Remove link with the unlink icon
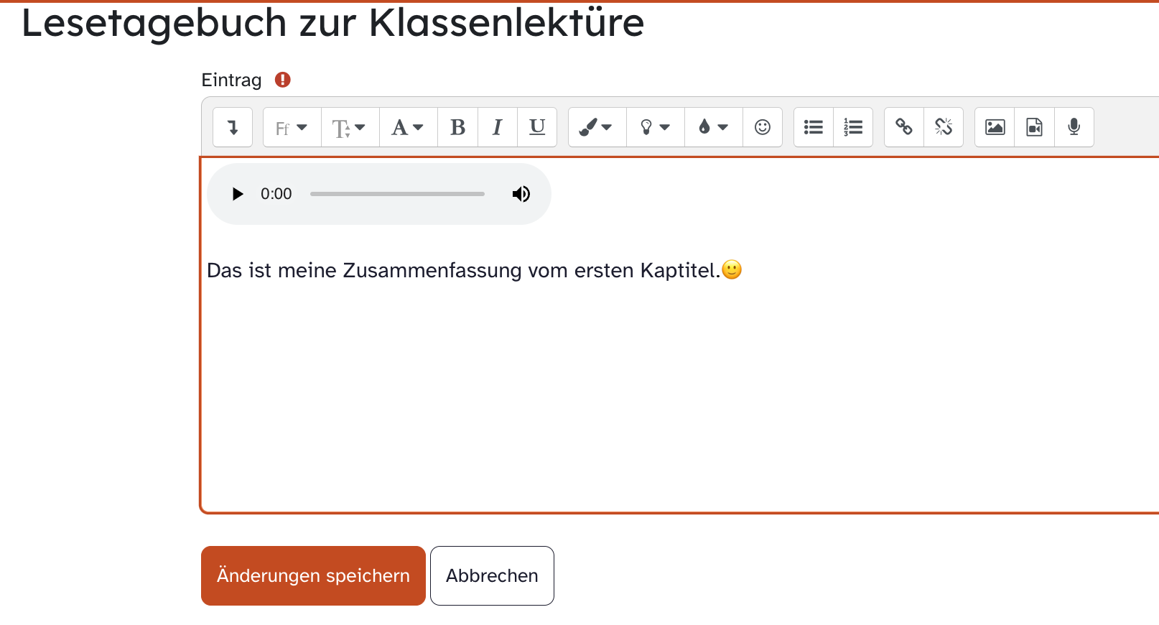 tap(944, 127)
